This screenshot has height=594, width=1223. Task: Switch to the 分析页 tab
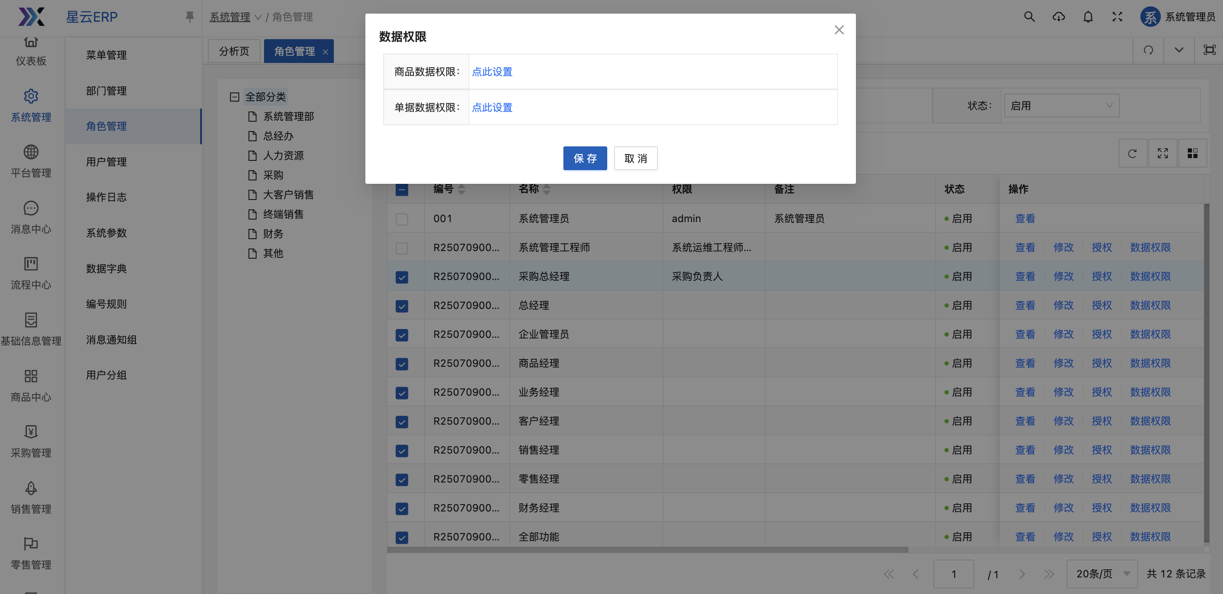(x=234, y=51)
